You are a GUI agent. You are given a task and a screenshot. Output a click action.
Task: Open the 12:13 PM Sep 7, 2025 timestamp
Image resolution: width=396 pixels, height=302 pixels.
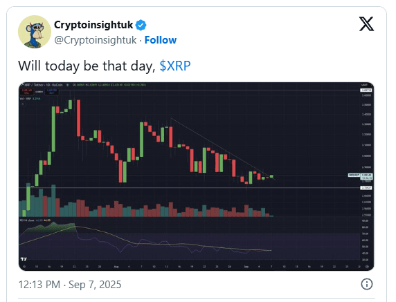click(70, 285)
